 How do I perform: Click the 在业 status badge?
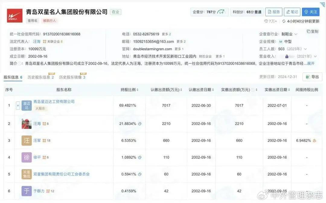[x=115, y=12]
